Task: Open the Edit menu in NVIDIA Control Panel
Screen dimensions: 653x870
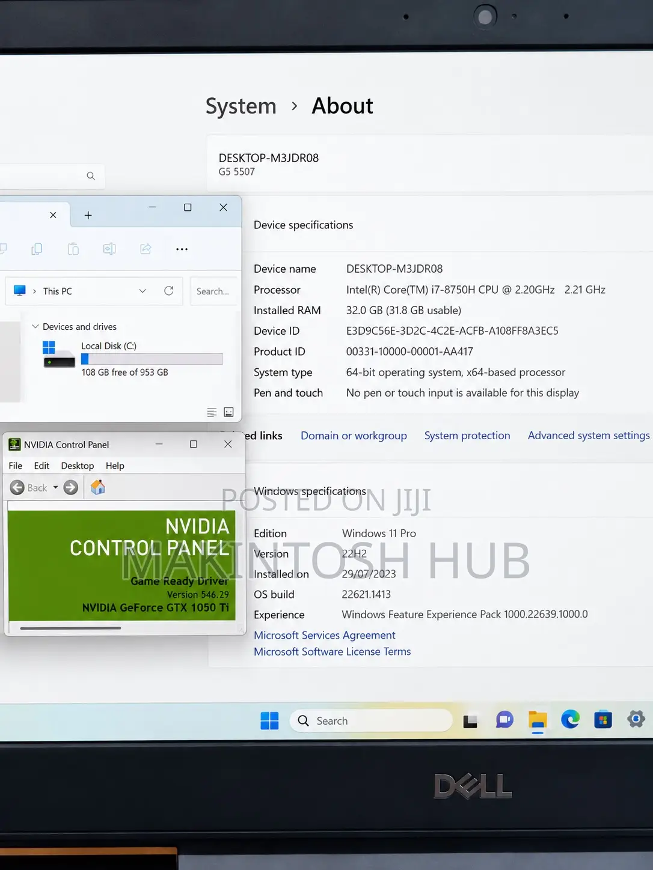Action: click(41, 466)
